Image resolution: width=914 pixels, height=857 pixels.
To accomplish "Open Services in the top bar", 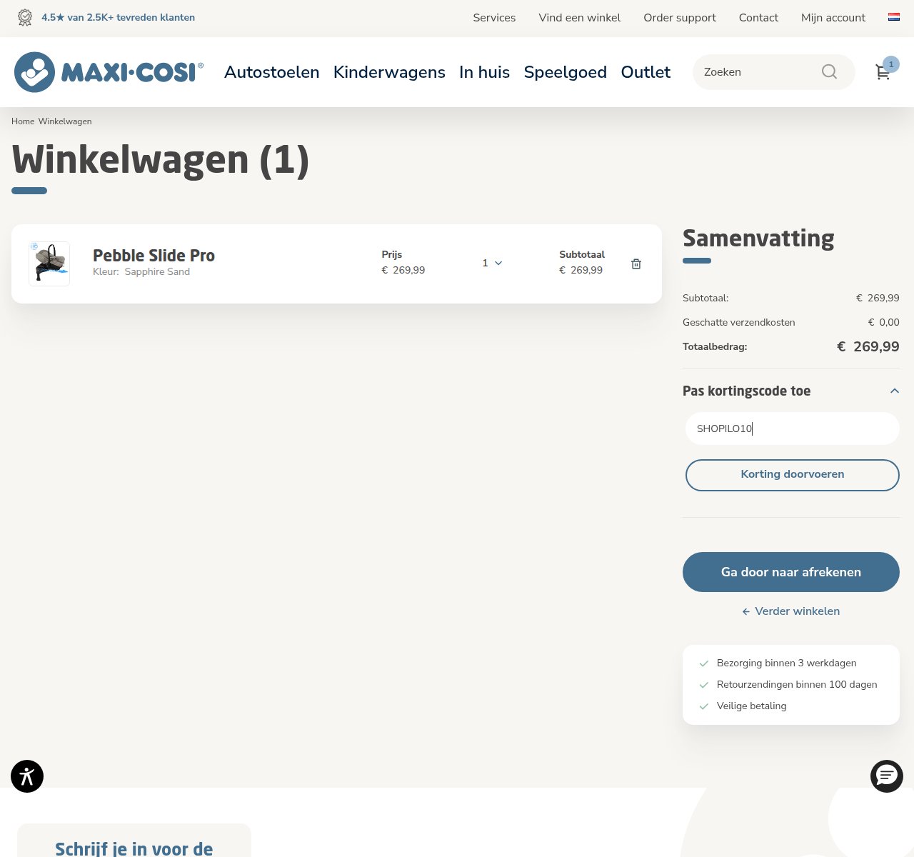I will click(494, 18).
